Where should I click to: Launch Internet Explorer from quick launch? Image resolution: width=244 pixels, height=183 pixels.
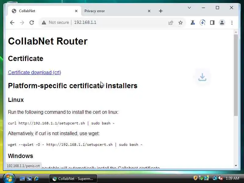tap(36, 178)
